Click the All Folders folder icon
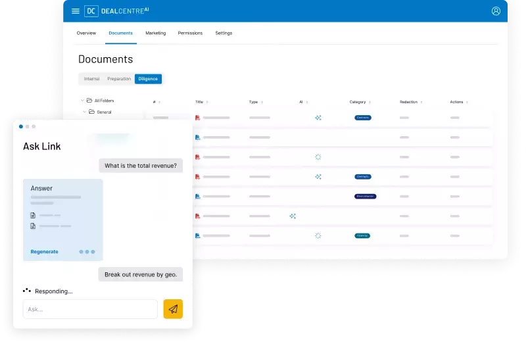The image size is (528, 342). click(89, 101)
